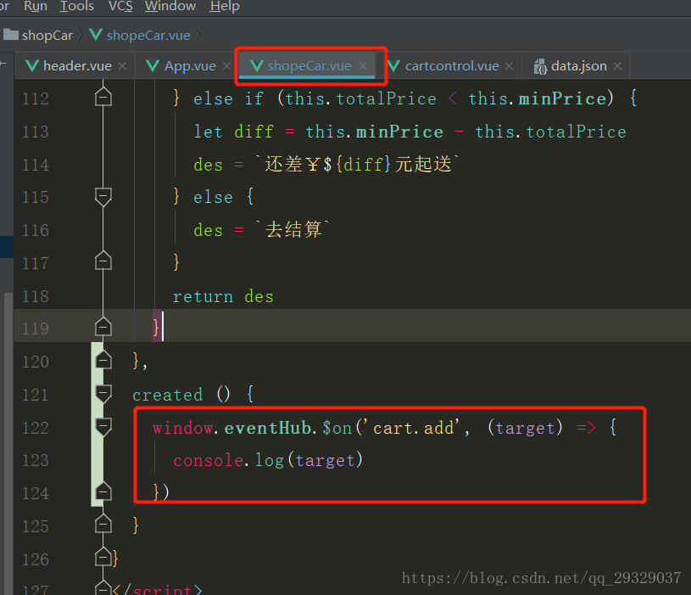
Task: Close the shopeCar.vue tab
Action: tap(363, 66)
